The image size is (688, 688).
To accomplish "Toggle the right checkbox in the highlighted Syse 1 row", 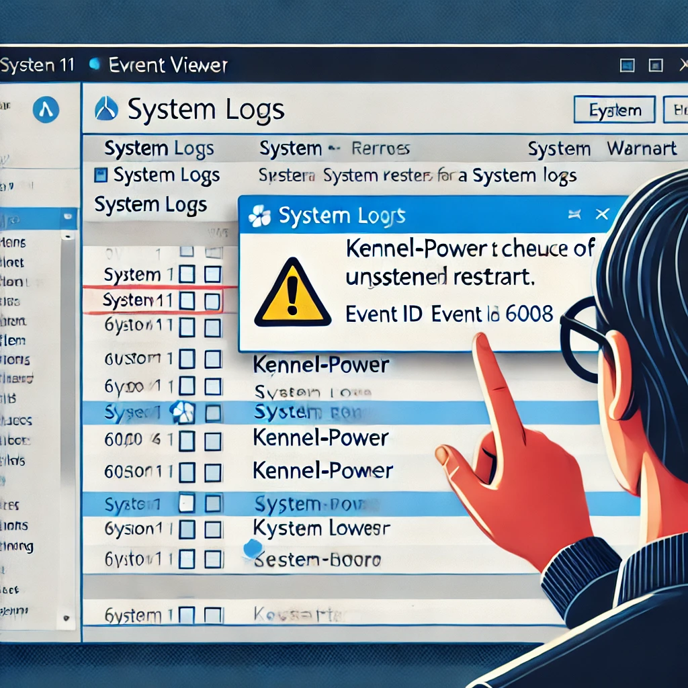I will coord(213,413).
